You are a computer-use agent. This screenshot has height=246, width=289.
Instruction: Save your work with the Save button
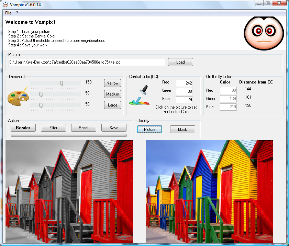pos(114,128)
